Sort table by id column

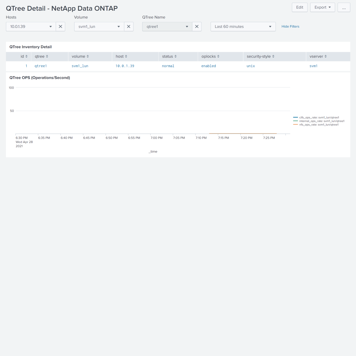point(24,56)
